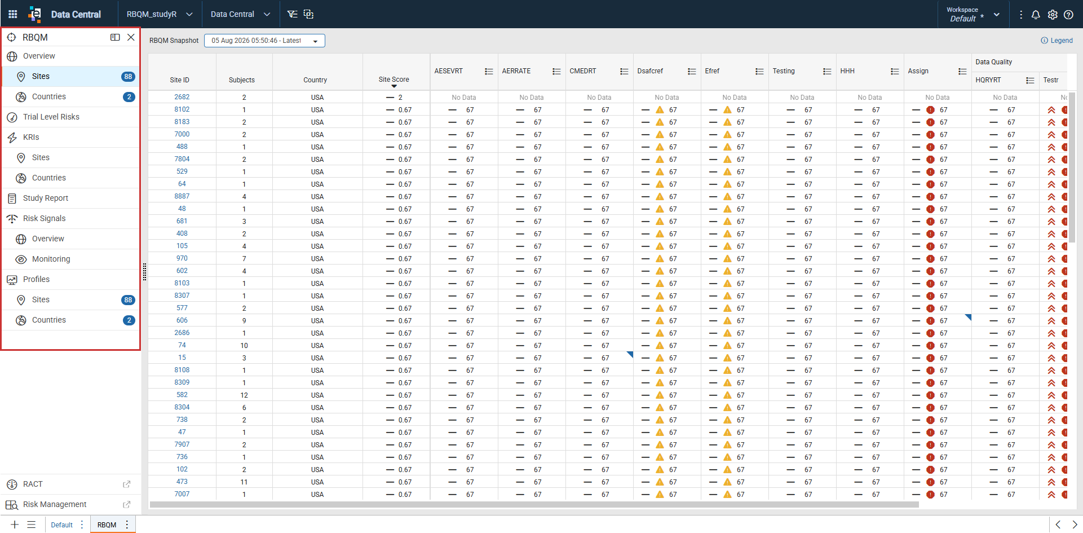Image resolution: width=1083 pixels, height=533 pixels.
Task: Open Workspace Default dropdown
Action: (x=974, y=14)
